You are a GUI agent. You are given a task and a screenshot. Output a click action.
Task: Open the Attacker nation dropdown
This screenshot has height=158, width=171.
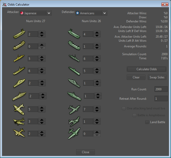[36, 13]
